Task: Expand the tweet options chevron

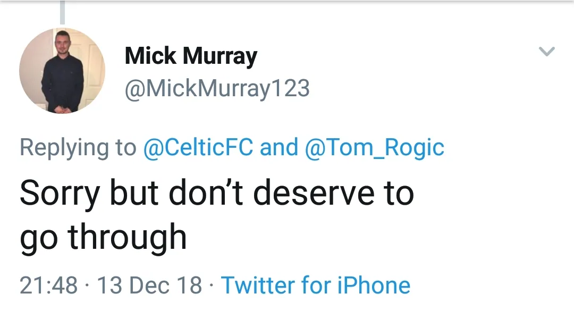Action: (547, 52)
